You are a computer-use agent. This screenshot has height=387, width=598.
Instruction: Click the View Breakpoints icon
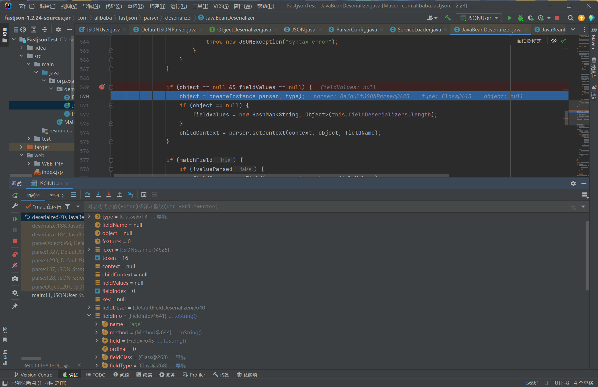15,254
